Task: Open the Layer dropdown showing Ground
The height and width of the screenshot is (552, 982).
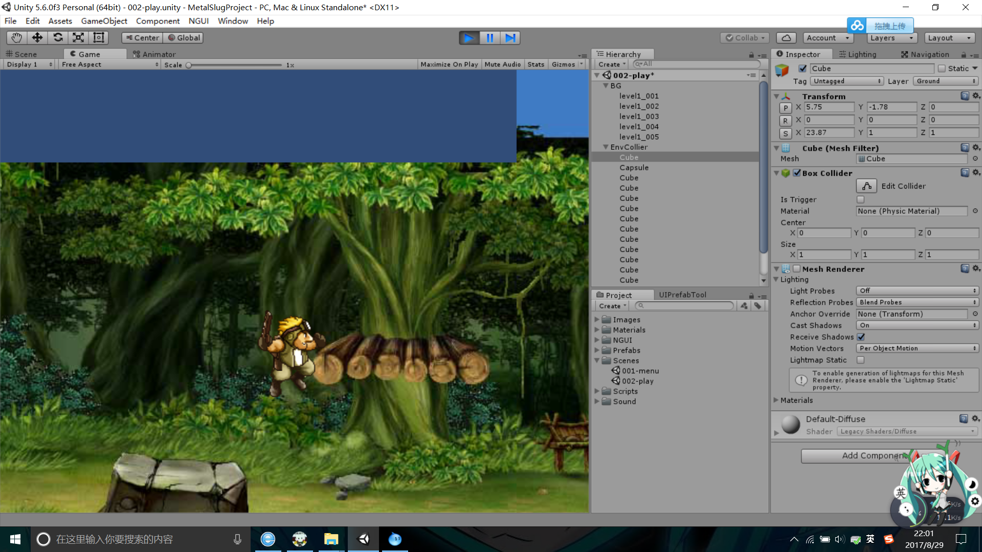Action: pyautogui.click(x=946, y=81)
